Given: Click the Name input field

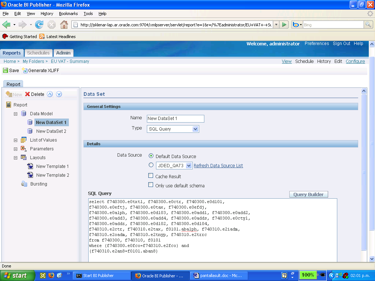Looking at the screenshot, I should 175,119.
